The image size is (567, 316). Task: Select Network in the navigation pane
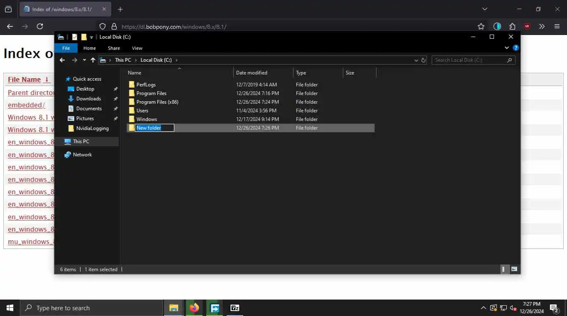point(82,155)
